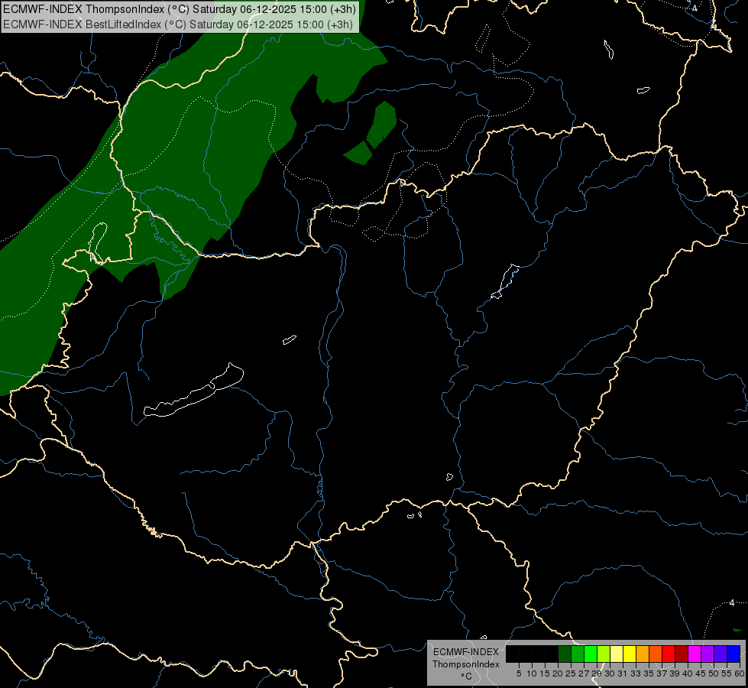Click the blue 55–60 legend swatch
This screenshot has width=748, height=688.
point(733,654)
